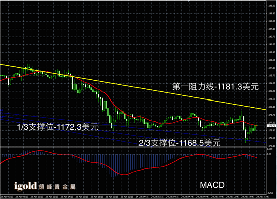Click the igold logo watermark
The height and width of the screenshot is (199, 277).
click(x=26, y=186)
